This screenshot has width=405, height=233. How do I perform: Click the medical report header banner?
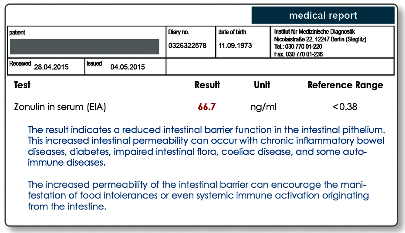(323, 16)
